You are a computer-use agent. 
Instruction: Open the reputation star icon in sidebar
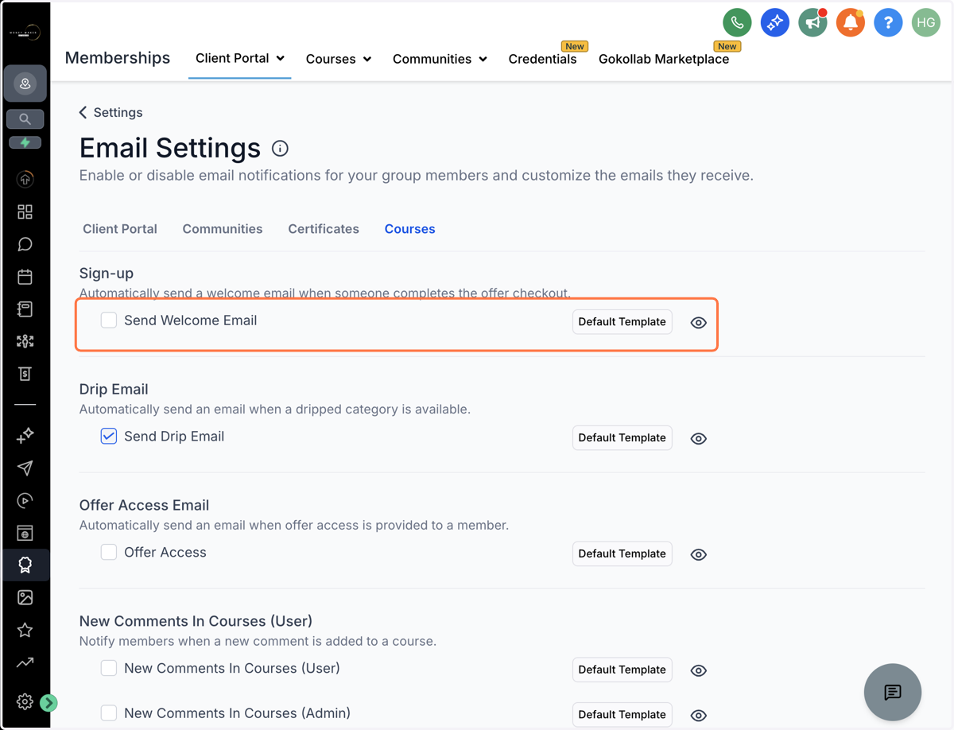pos(25,630)
